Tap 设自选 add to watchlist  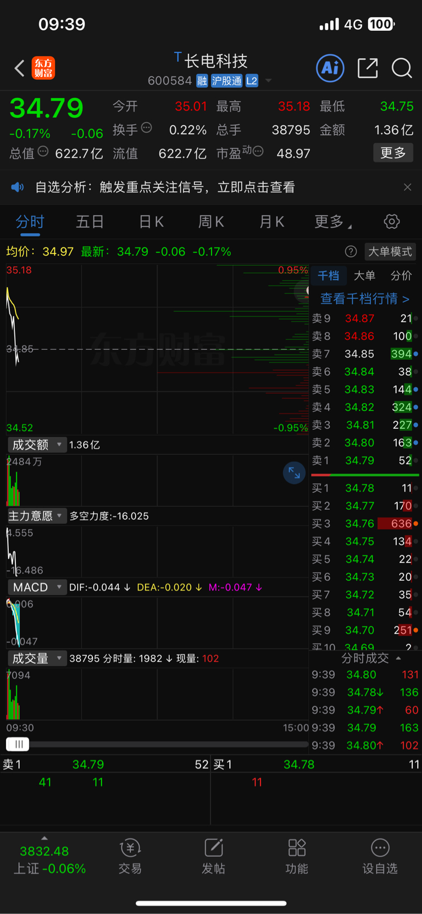pyautogui.click(x=380, y=856)
